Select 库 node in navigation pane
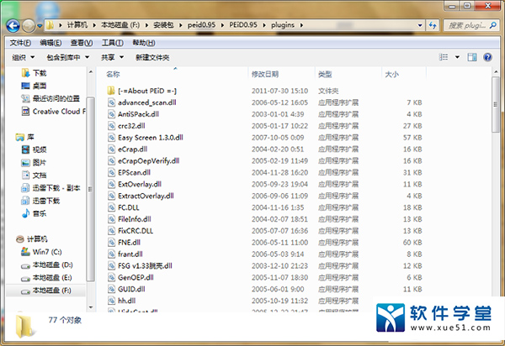The height and width of the screenshot is (346, 505). pos(25,137)
